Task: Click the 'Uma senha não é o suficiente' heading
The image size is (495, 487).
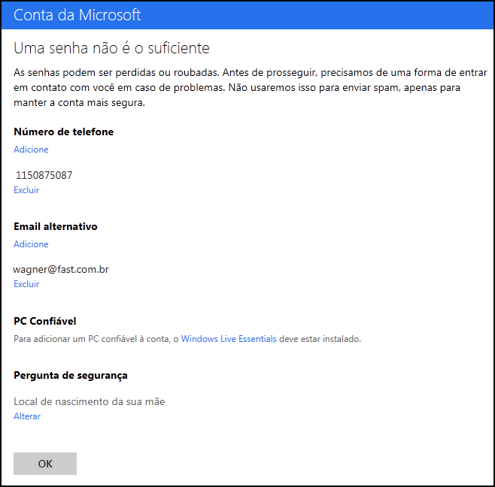Action: click(x=112, y=48)
